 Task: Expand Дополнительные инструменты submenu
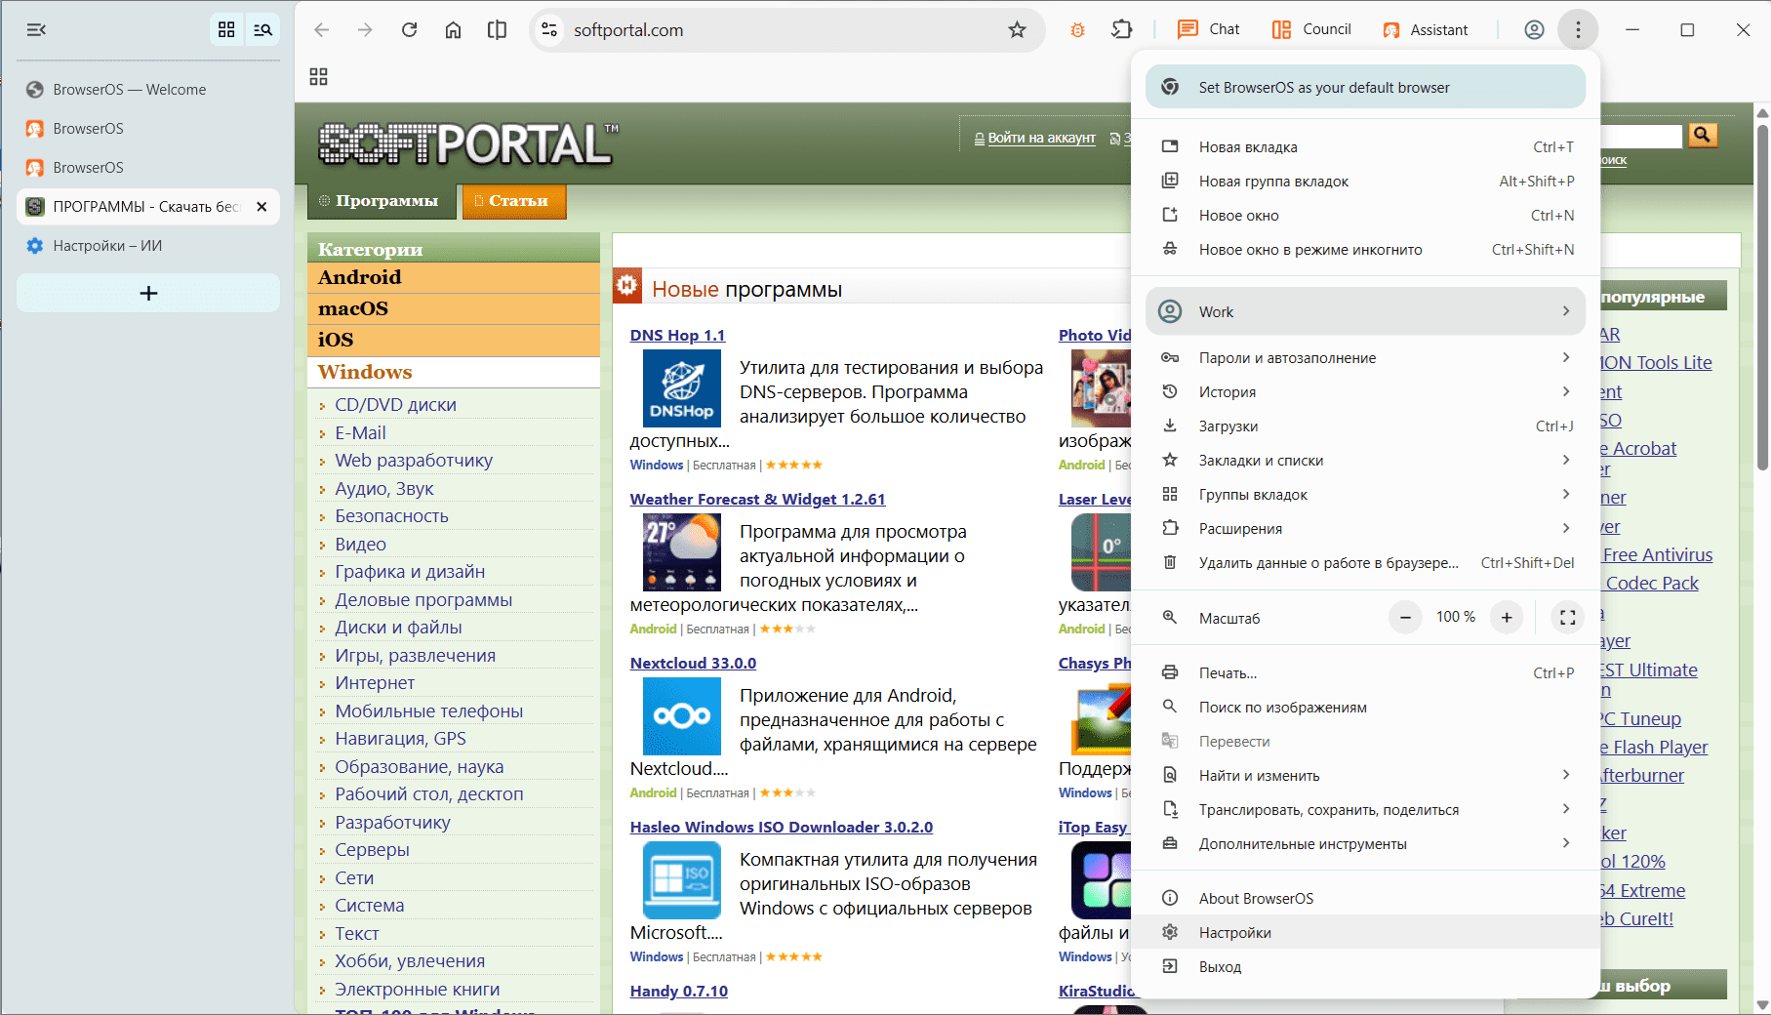coord(1365,844)
